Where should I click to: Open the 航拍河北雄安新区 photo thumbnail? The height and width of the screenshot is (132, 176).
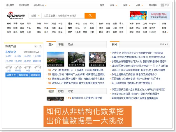(55, 59)
